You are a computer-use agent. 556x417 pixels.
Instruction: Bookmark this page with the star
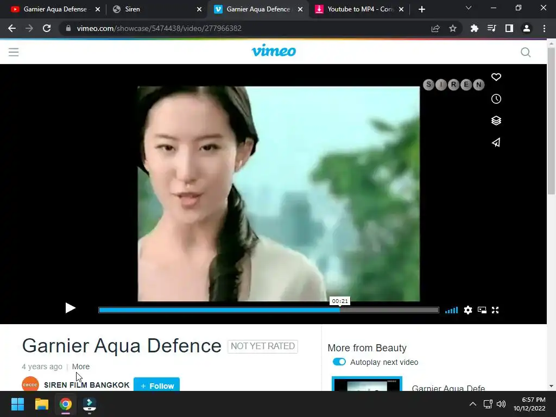(453, 29)
